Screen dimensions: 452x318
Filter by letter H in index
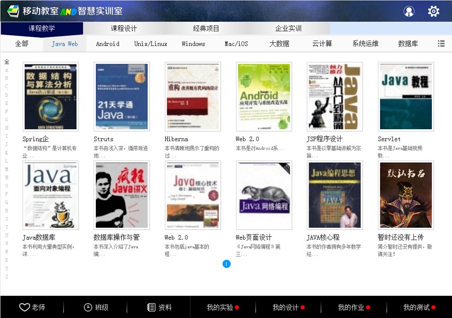pyautogui.click(x=6, y=128)
